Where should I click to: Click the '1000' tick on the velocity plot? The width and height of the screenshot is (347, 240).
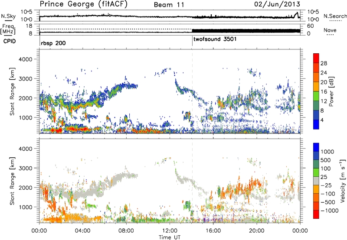[25, 207]
